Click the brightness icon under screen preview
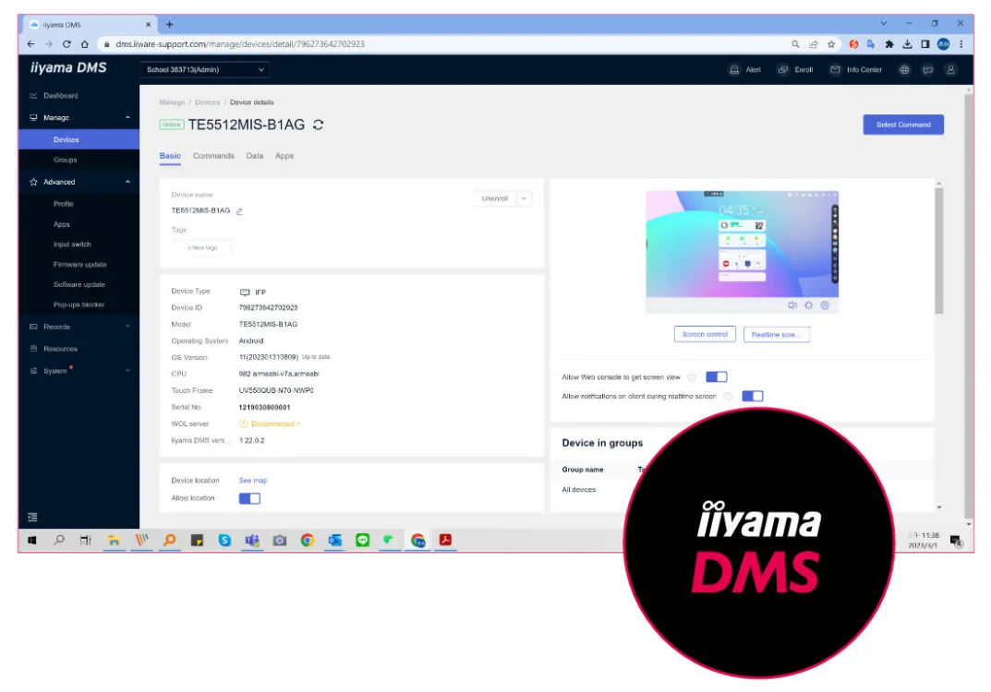Viewport: 991px width, 692px height. [x=808, y=305]
